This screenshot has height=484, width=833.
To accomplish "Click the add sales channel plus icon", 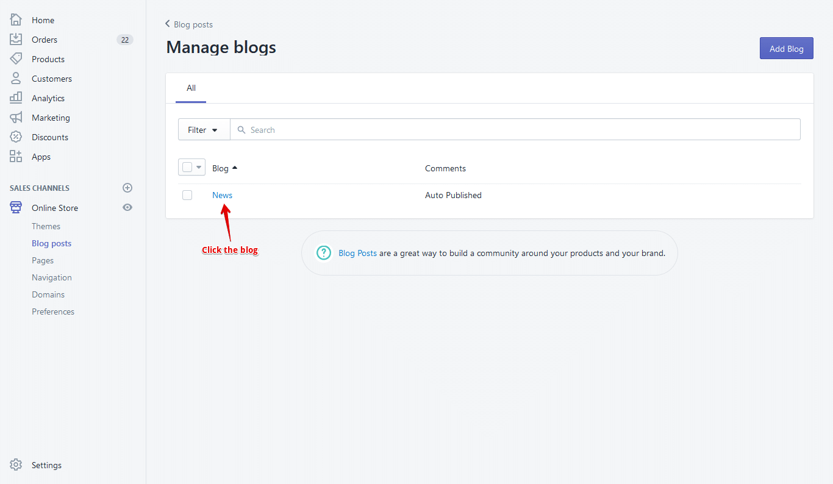I will [x=127, y=188].
